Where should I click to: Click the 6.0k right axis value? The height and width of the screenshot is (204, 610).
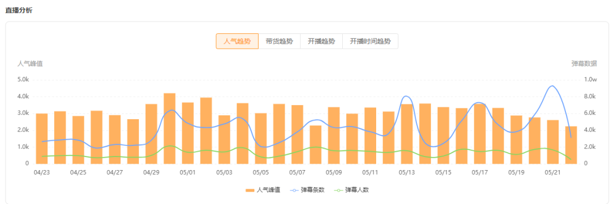tap(590, 113)
